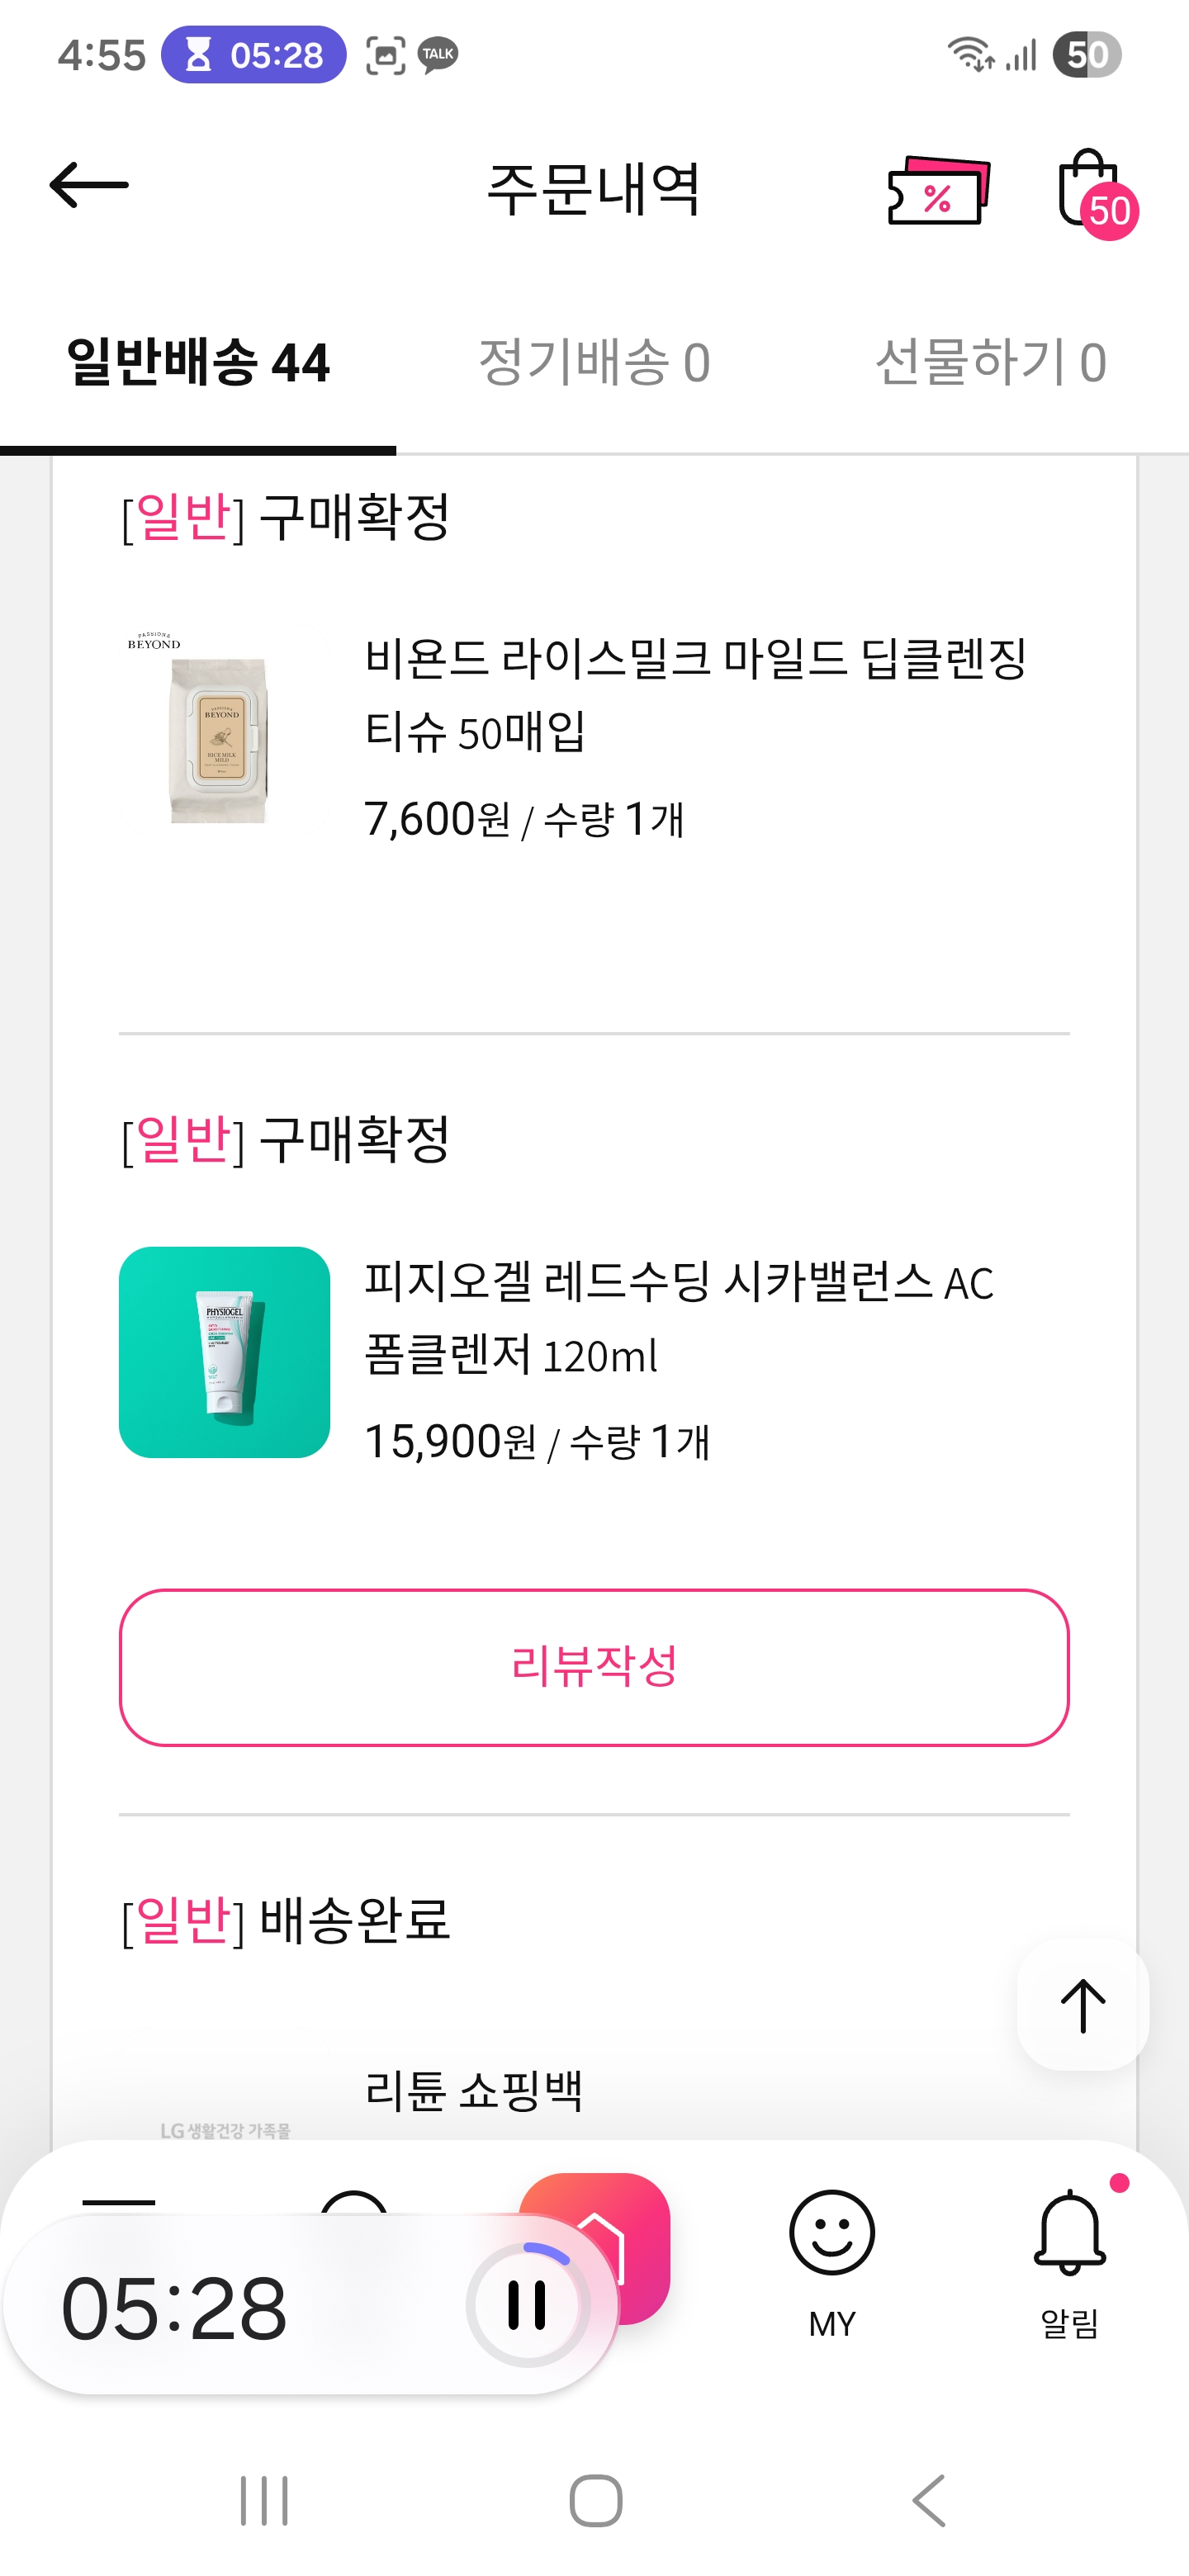Viewport: 1189px width, 2576px height.
Task: Switch to the 일반배송 44 tab
Action: pos(198,362)
